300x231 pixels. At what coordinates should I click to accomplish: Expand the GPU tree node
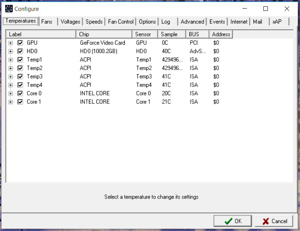point(10,43)
